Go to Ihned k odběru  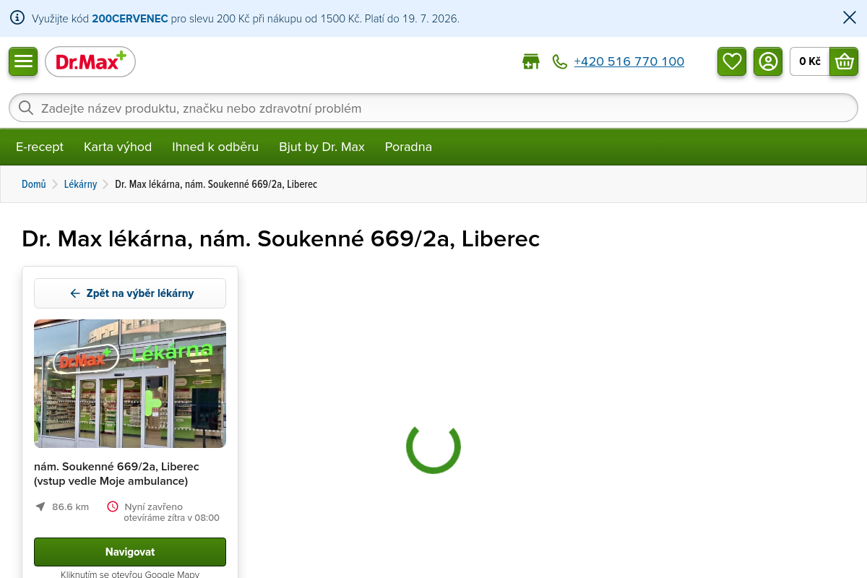(x=215, y=147)
